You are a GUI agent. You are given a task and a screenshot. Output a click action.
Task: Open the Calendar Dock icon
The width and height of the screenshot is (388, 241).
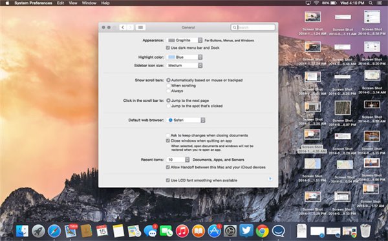click(x=102, y=231)
